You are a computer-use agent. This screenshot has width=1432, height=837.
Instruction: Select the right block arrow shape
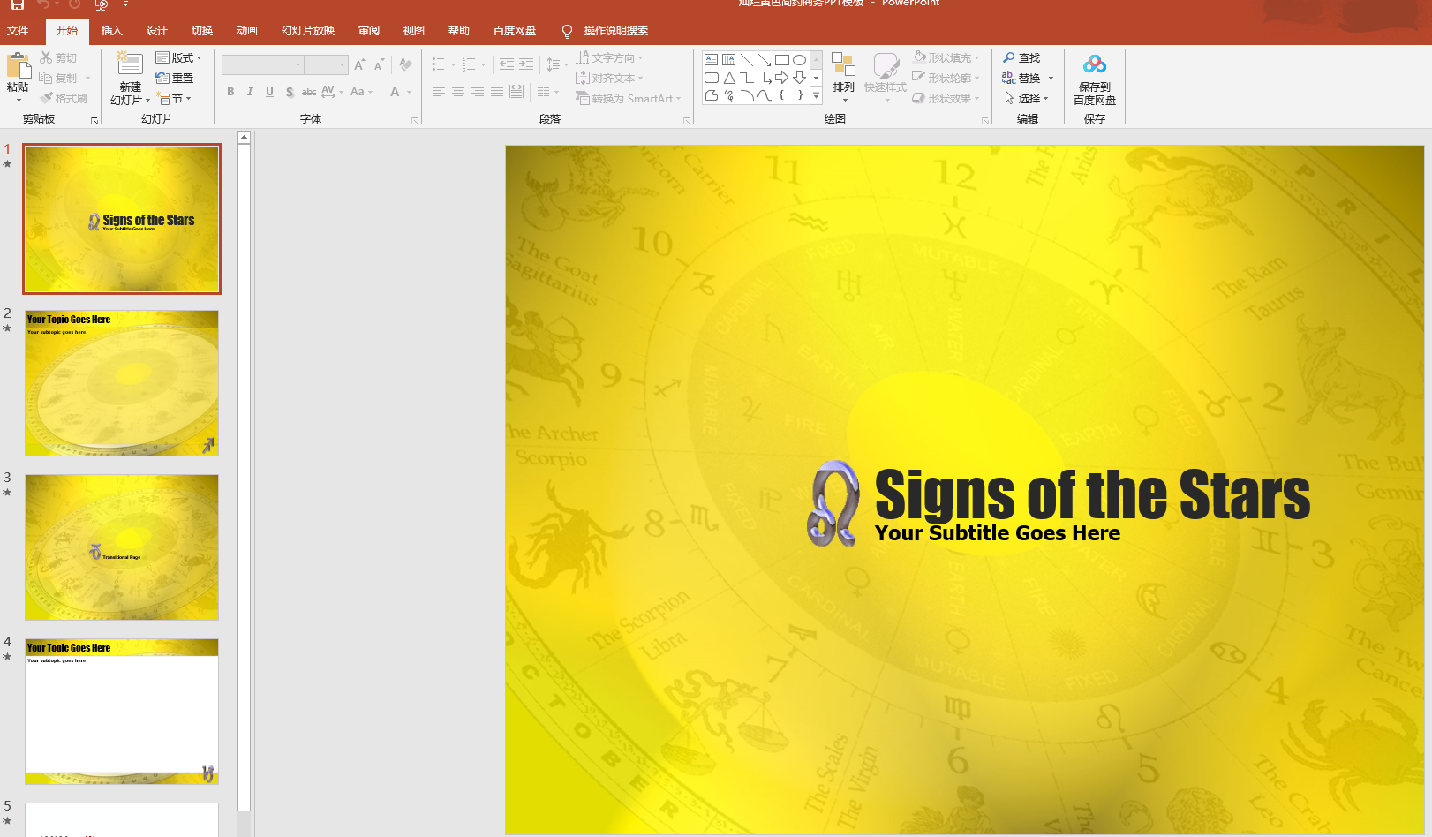[782, 78]
